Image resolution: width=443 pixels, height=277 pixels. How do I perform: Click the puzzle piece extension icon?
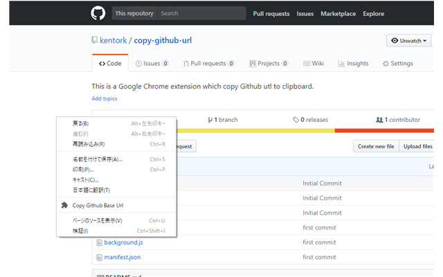64,205
